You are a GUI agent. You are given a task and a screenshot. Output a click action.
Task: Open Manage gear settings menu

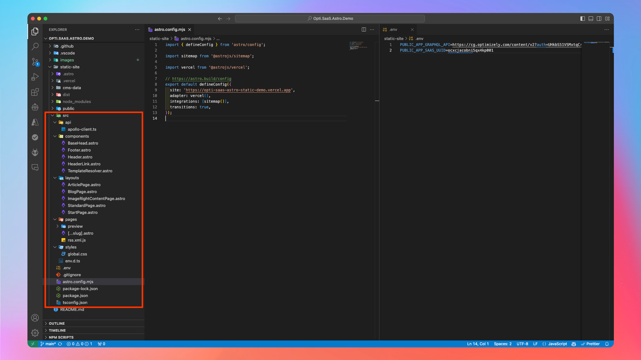tap(35, 333)
